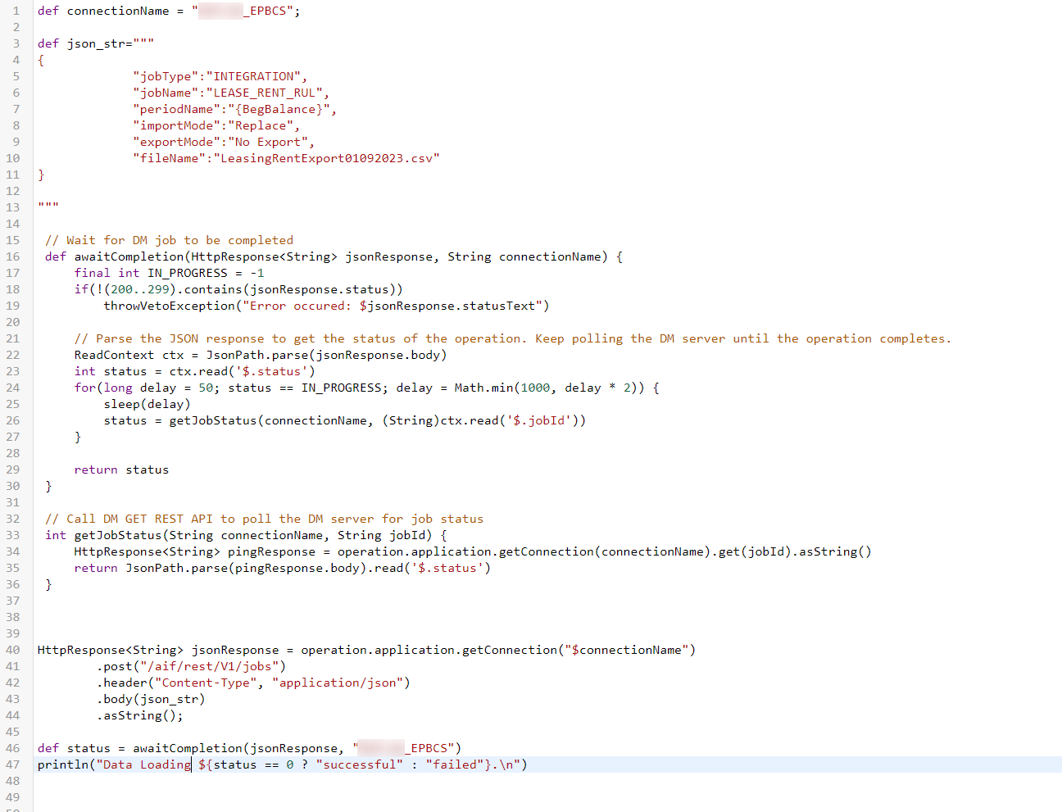Click the .post("/aif/rest/V1/jobs") line
Viewport: 1062px width, 812px height.
tap(192, 666)
